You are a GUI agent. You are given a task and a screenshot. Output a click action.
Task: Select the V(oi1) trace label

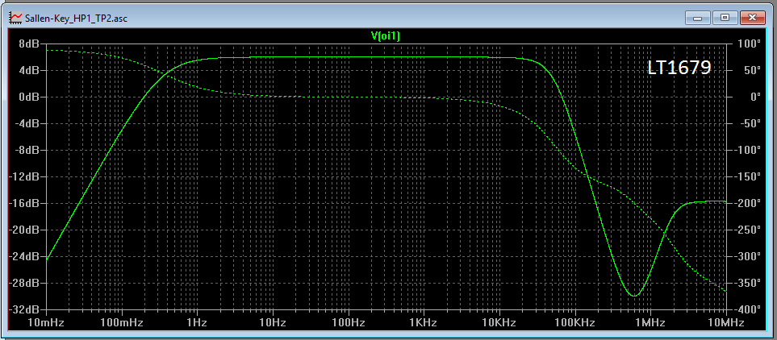tap(386, 35)
